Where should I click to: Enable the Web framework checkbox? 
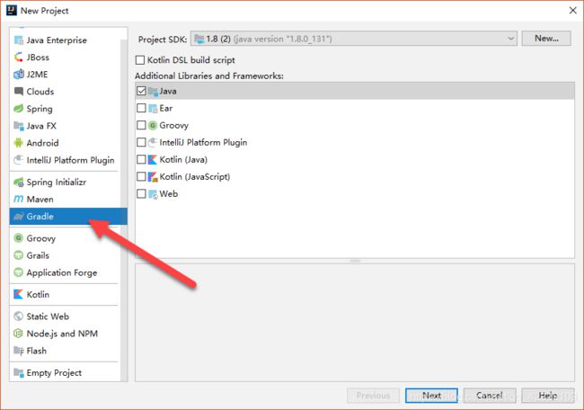(141, 194)
